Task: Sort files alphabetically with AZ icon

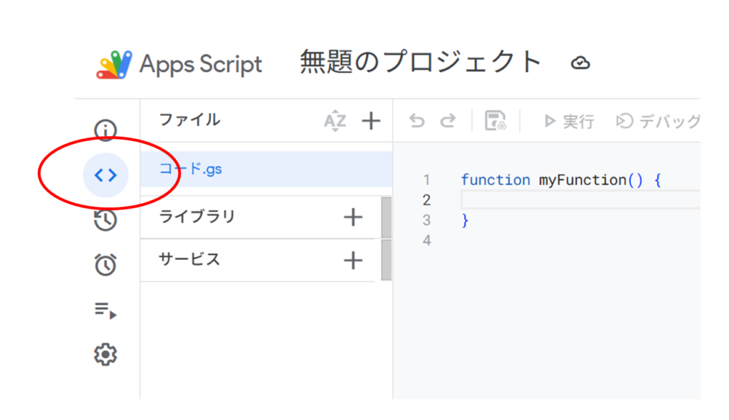Action: pyautogui.click(x=335, y=121)
